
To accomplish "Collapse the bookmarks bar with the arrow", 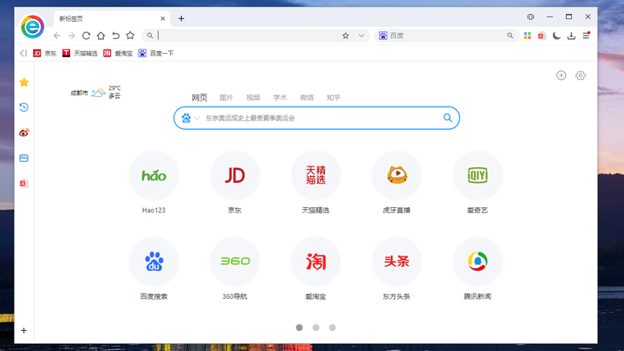I will [23, 53].
